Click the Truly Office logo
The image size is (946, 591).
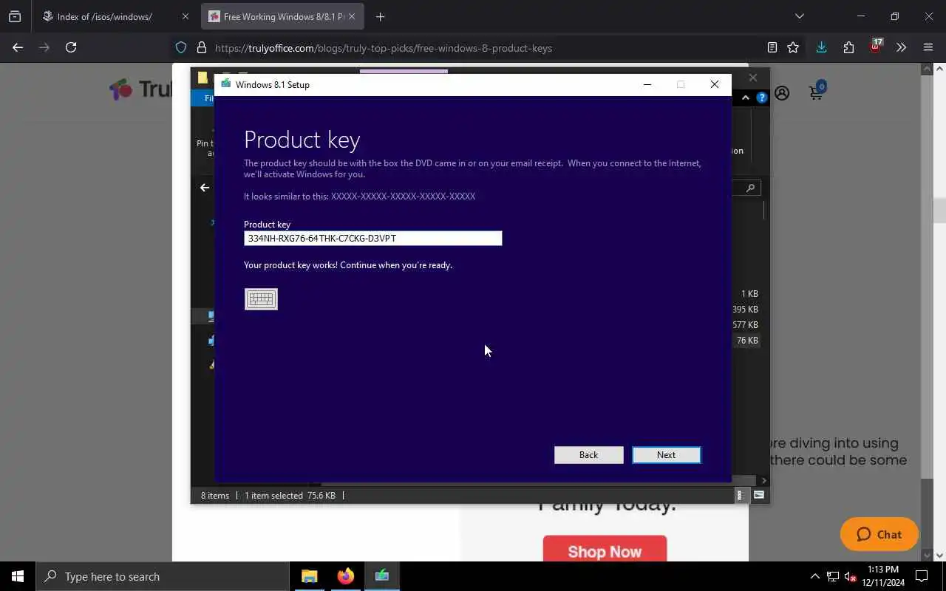point(140,89)
